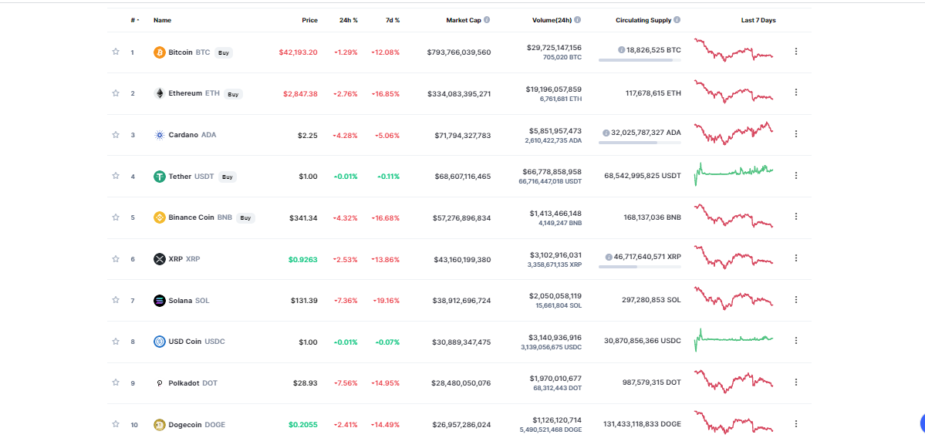Click the Tether logo icon

tap(159, 177)
